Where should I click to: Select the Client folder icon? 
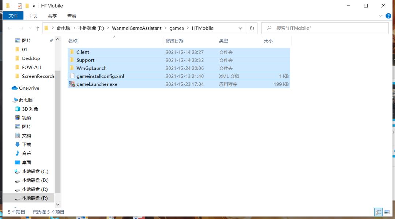pyautogui.click(x=72, y=52)
